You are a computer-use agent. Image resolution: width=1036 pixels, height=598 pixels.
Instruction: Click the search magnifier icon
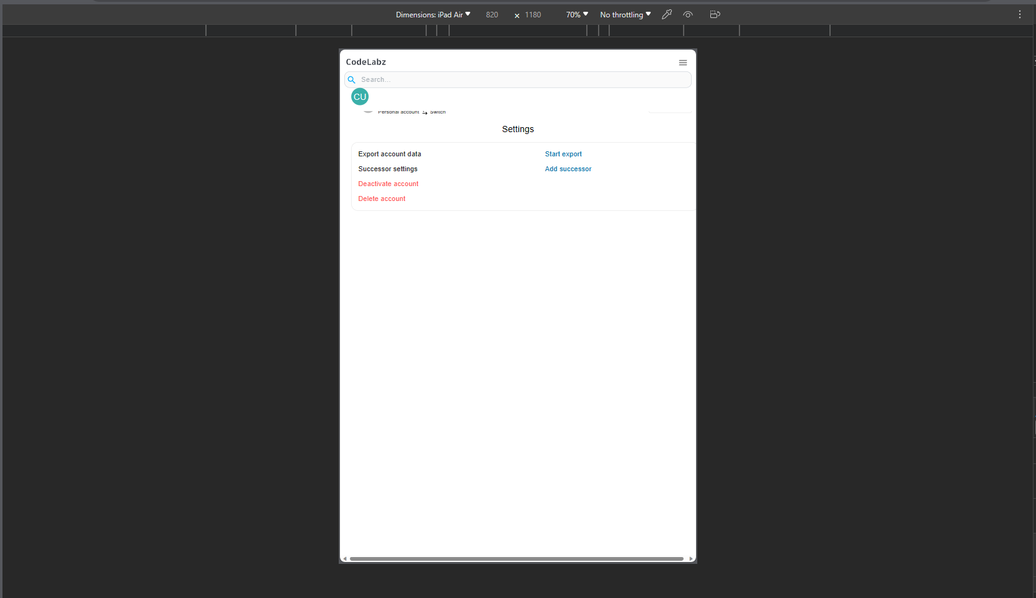(351, 79)
